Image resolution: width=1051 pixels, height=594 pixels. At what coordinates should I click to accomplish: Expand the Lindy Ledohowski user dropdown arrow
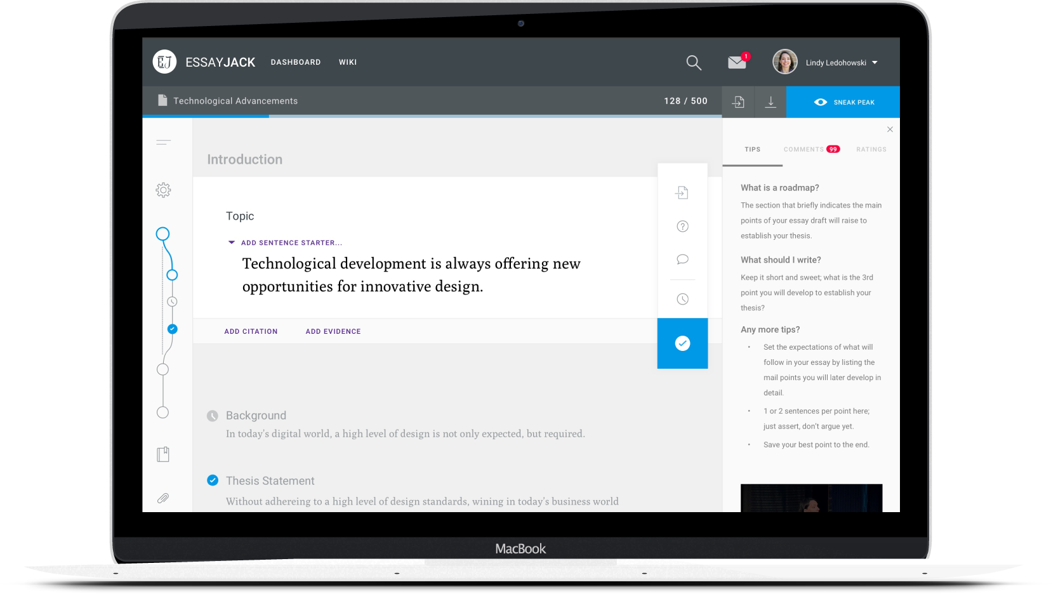click(875, 63)
